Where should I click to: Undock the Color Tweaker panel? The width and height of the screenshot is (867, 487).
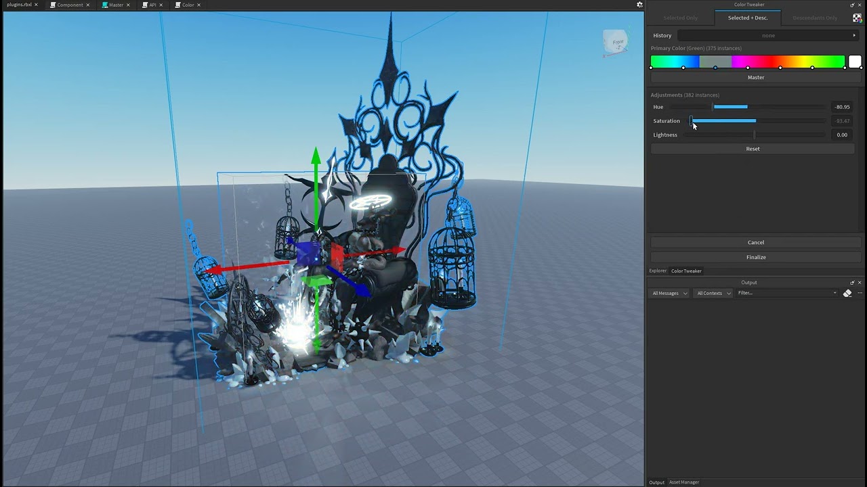(x=852, y=5)
